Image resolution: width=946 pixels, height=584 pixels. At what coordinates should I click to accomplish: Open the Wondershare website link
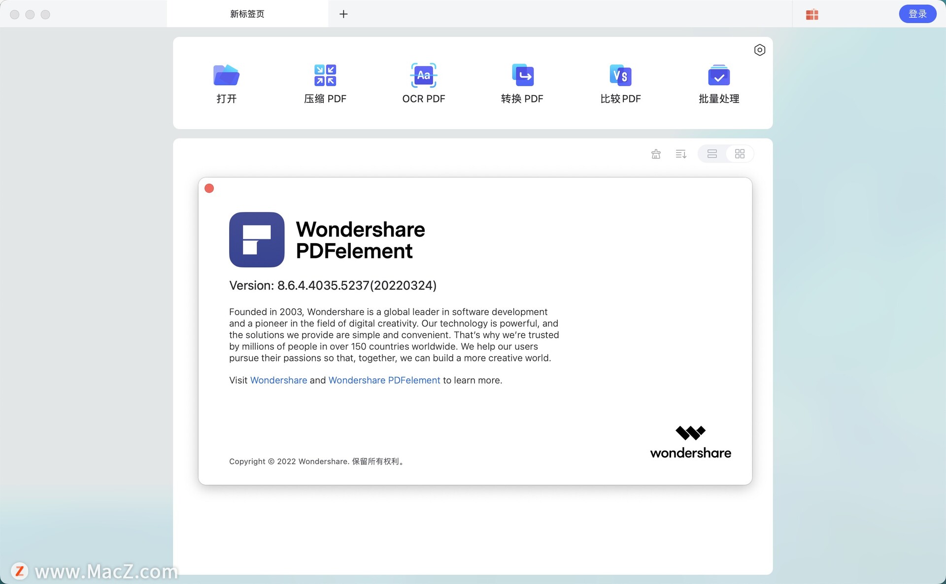point(278,380)
